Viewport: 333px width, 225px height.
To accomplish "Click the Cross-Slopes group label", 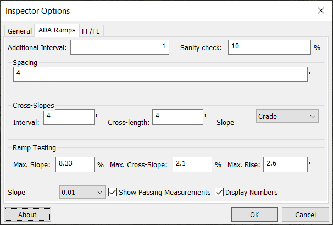I will click(34, 106).
